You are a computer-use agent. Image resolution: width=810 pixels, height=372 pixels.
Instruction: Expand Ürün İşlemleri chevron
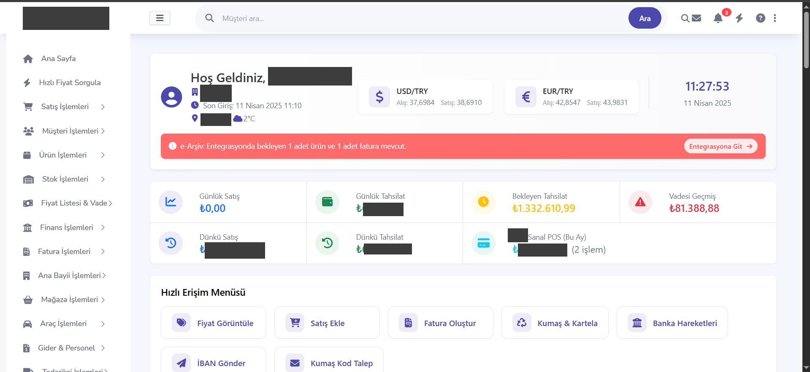(103, 155)
